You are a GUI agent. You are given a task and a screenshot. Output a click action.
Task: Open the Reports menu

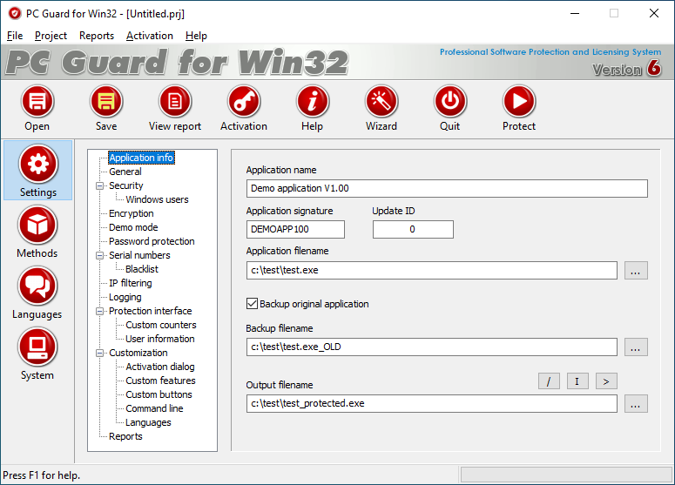(97, 36)
